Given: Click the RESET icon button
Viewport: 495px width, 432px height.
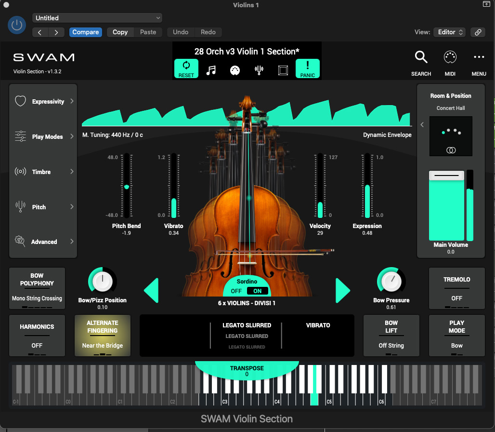Looking at the screenshot, I should coord(186,68).
